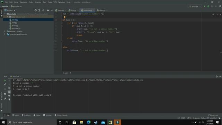Clear all Run console output
Screen dimensions: 222x125
pyautogui.click(x=9, y=100)
